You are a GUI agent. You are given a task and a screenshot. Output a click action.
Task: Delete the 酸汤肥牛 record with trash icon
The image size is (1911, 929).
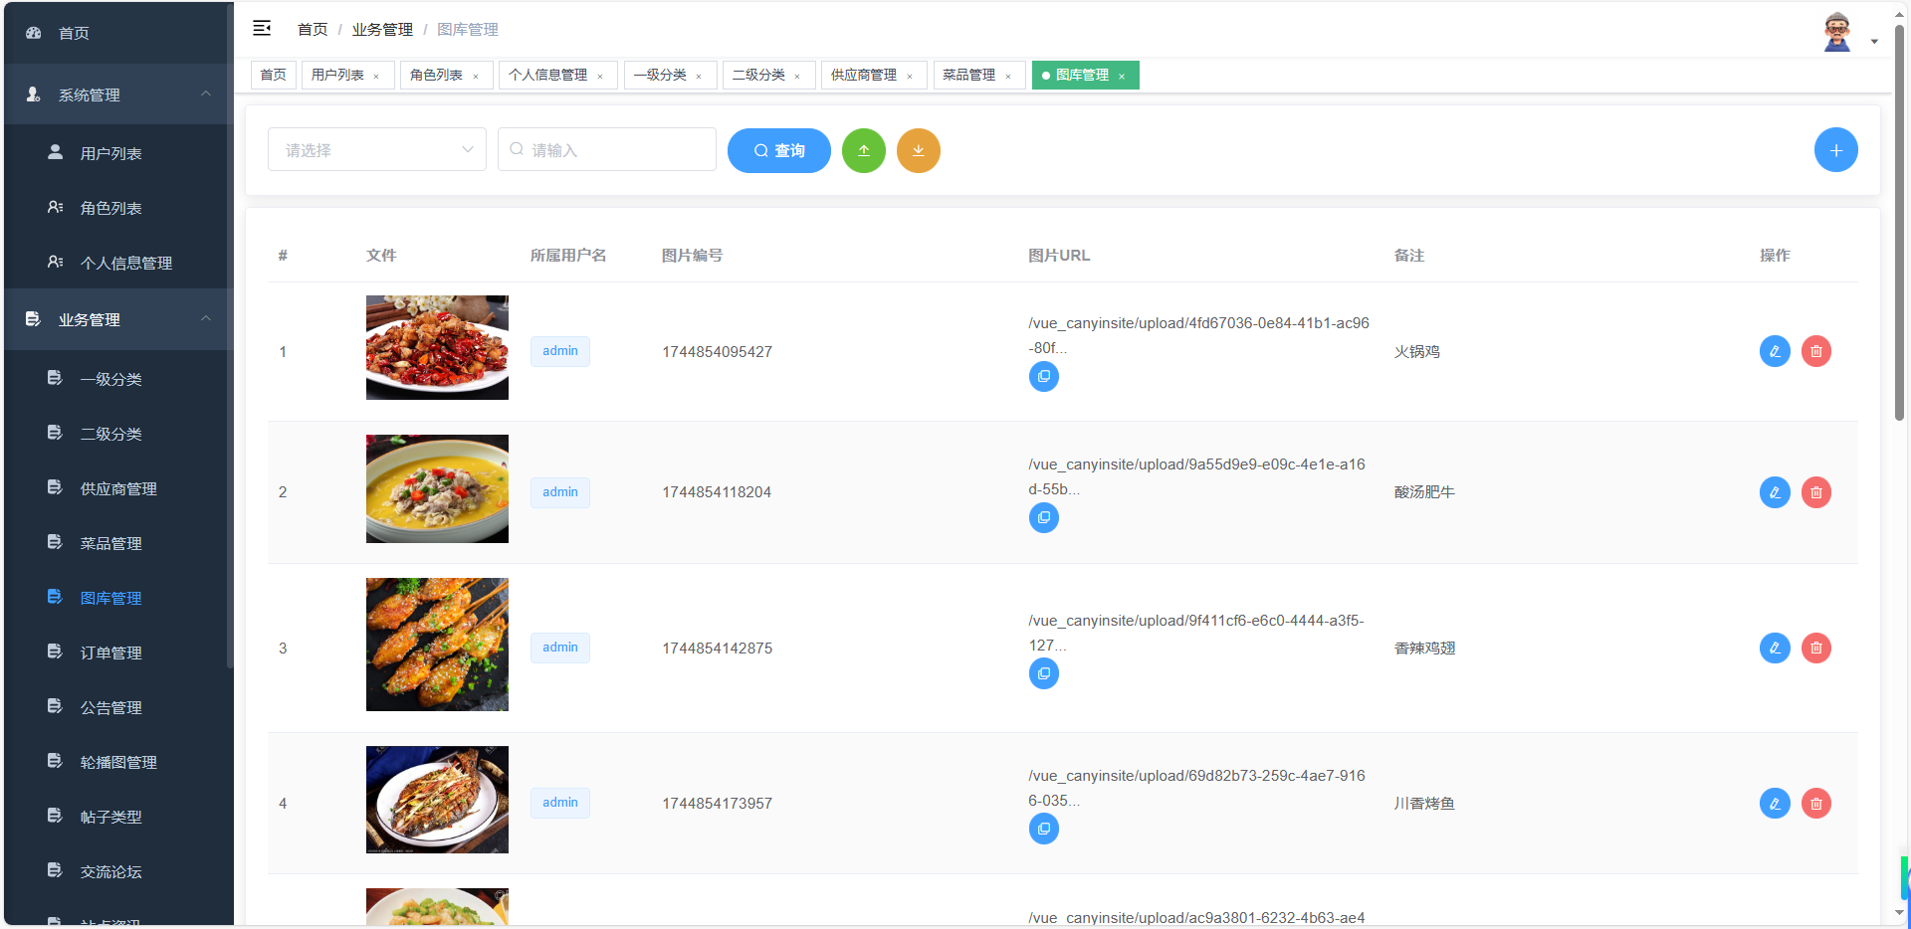tap(1816, 491)
